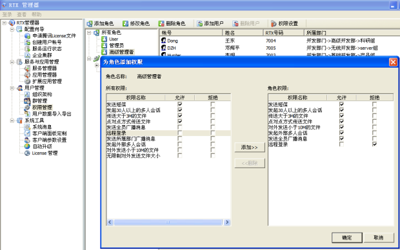400x250 pixels.
Task: Click the 系统消息 icon
Action: [27, 127]
